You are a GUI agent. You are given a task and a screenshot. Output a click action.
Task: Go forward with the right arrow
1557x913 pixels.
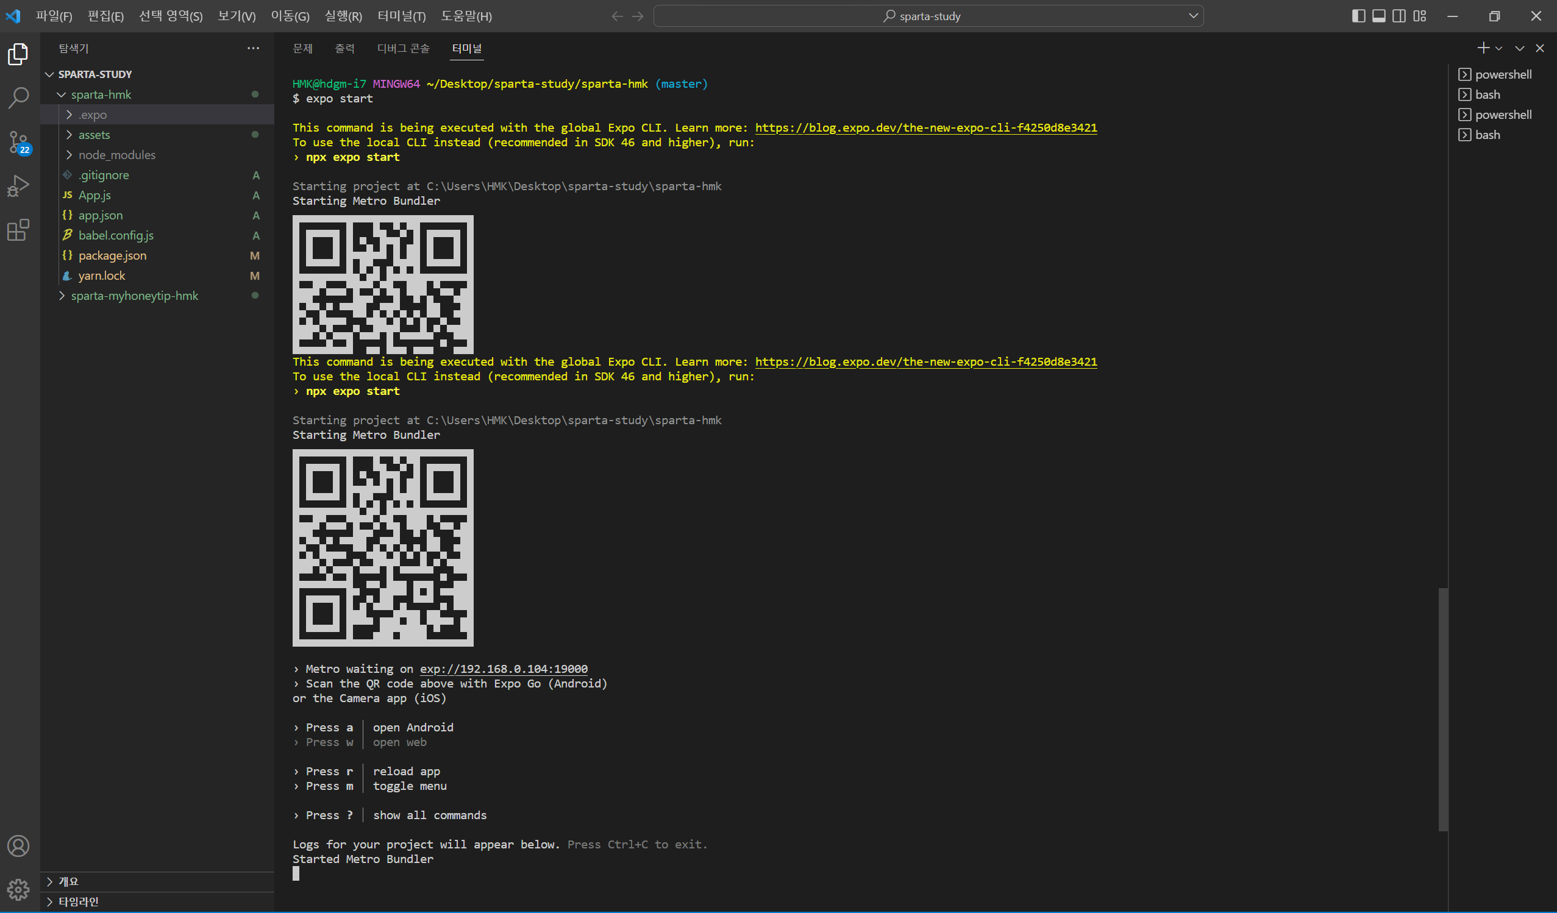(x=638, y=16)
